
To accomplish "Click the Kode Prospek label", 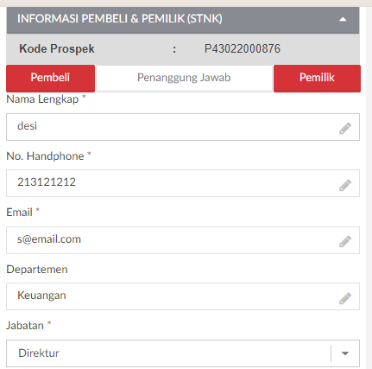I will pos(57,48).
